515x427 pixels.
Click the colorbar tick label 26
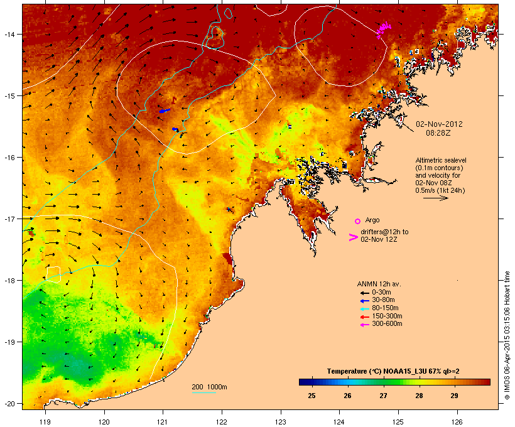click(347, 396)
